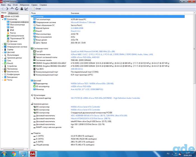Click the Безопасность shield icon

point(5,71)
